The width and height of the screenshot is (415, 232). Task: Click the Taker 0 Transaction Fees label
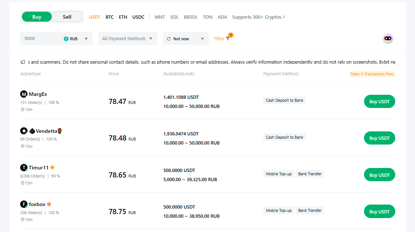click(372, 74)
